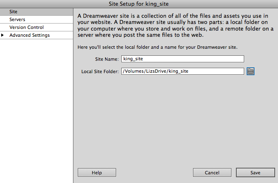Click the empty sidebar area below Advanced Settings
The height and width of the screenshot is (183, 278).
[36, 107]
